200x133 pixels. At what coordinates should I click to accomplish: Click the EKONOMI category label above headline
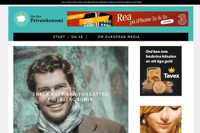[x=70, y=88]
